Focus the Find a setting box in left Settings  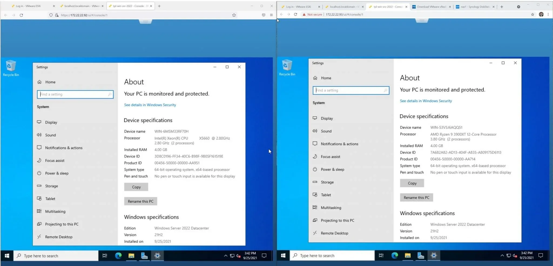tap(75, 94)
